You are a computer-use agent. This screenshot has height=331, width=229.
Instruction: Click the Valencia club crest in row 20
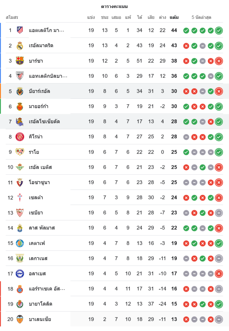pyautogui.click(x=20, y=319)
